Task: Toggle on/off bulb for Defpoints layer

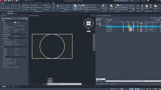Action: pyautogui.click(x=123, y=31)
